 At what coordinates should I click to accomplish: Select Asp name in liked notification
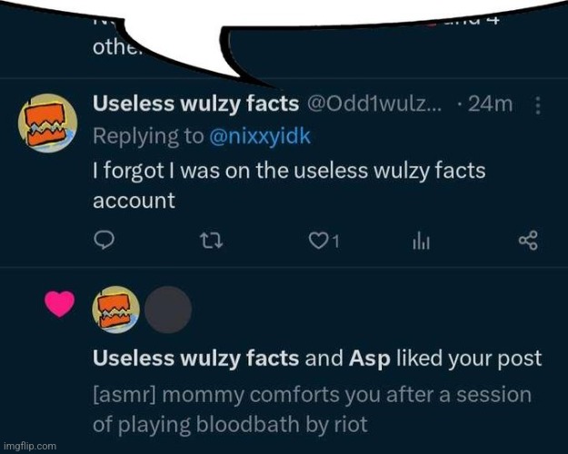[x=371, y=358]
